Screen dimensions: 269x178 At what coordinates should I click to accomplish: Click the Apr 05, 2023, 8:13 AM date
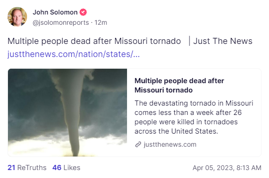[x=227, y=168]
